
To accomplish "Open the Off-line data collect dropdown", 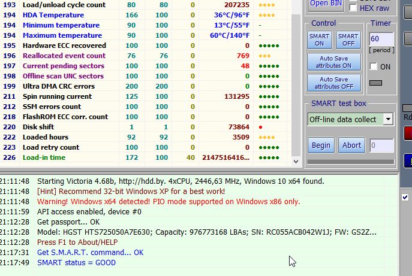I will [x=388, y=119].
